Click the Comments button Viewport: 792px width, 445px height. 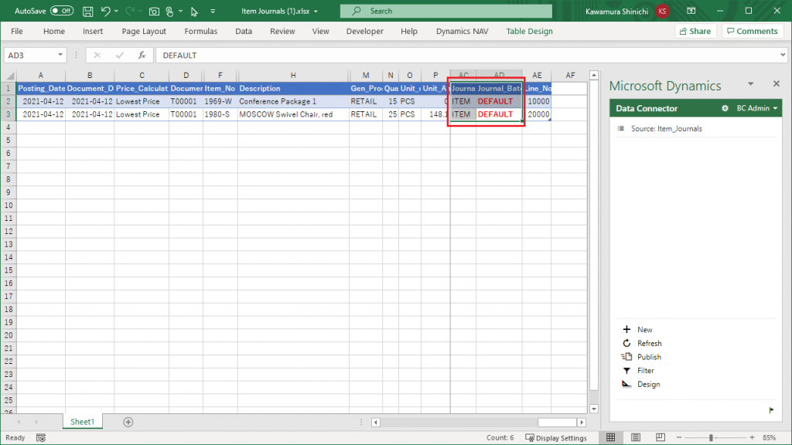coord(753,31)
